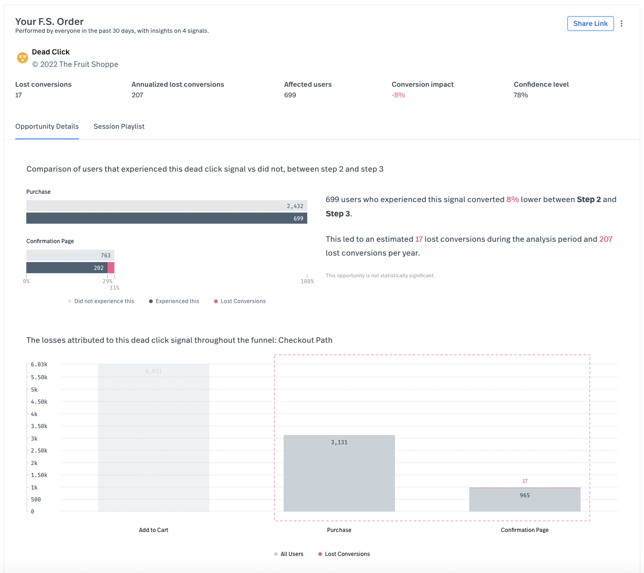Toggle the 'Did not experience this' legend dot
This screenshot has height=573, width=644.
tap(70, 301)
